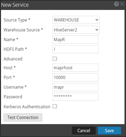Click the Username label
Viewport: 126px width, 137px height.
click(x=15, y=87)
